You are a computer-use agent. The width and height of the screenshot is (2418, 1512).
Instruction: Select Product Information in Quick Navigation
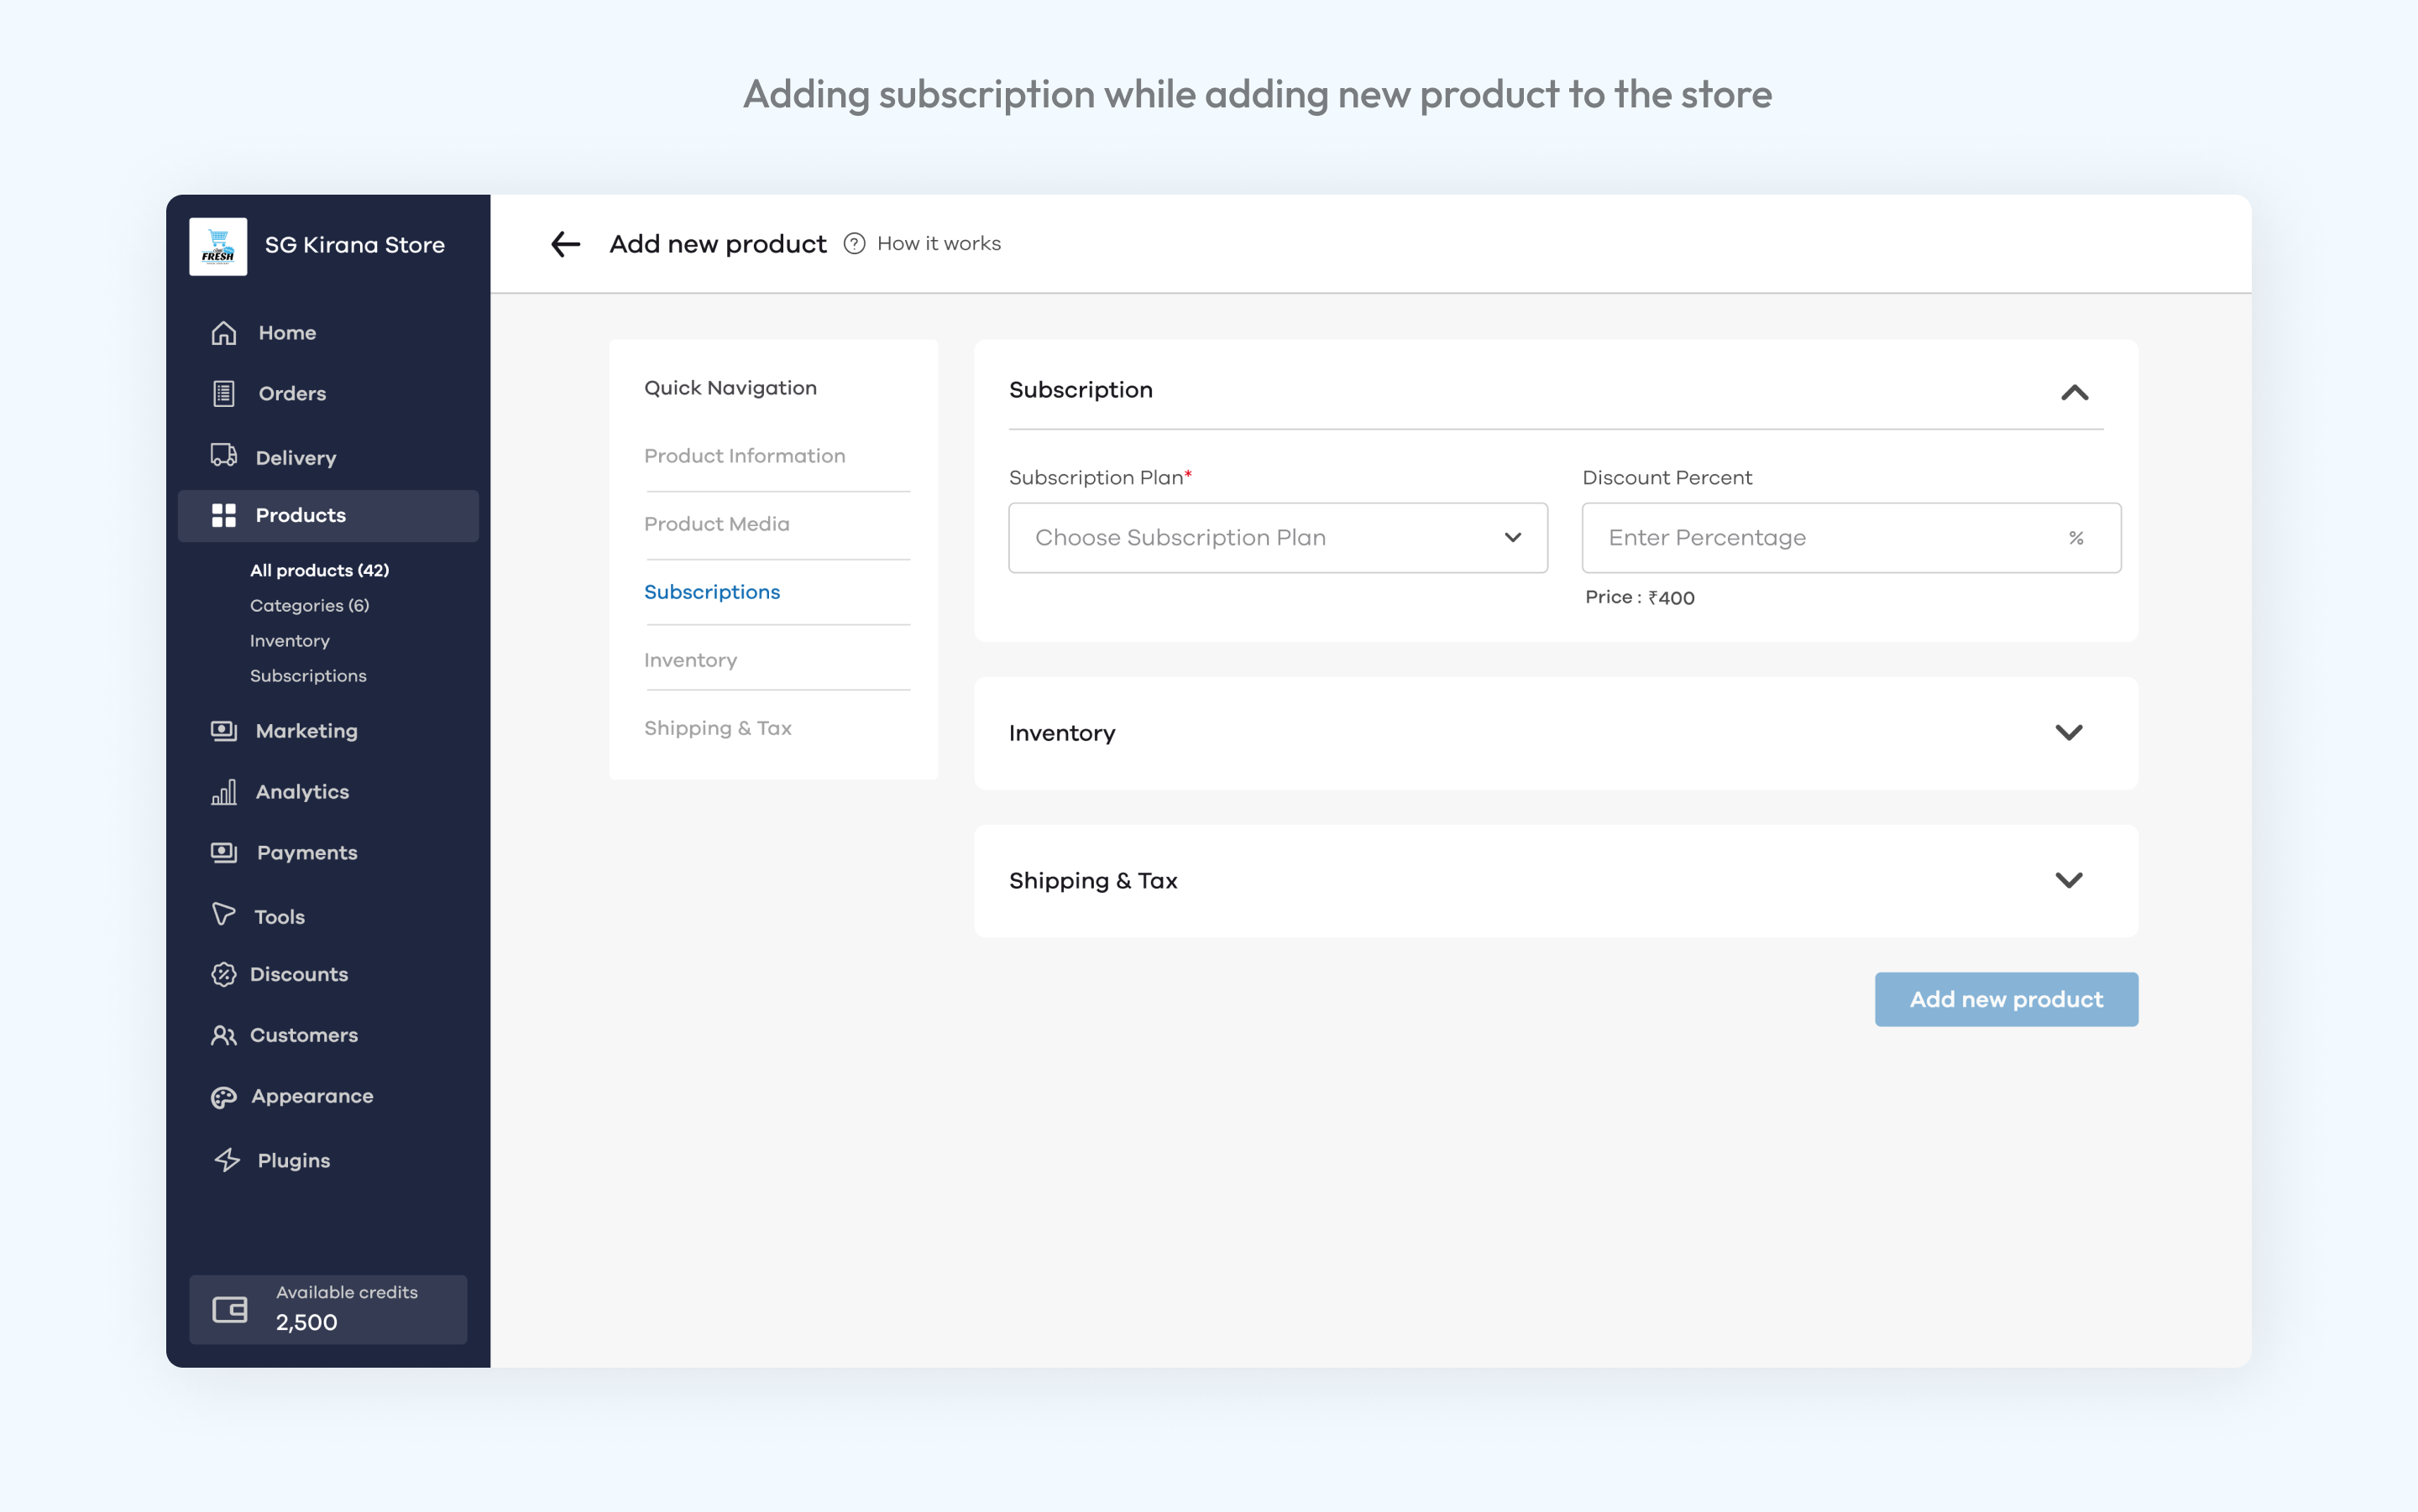click(x=745, y=456)
